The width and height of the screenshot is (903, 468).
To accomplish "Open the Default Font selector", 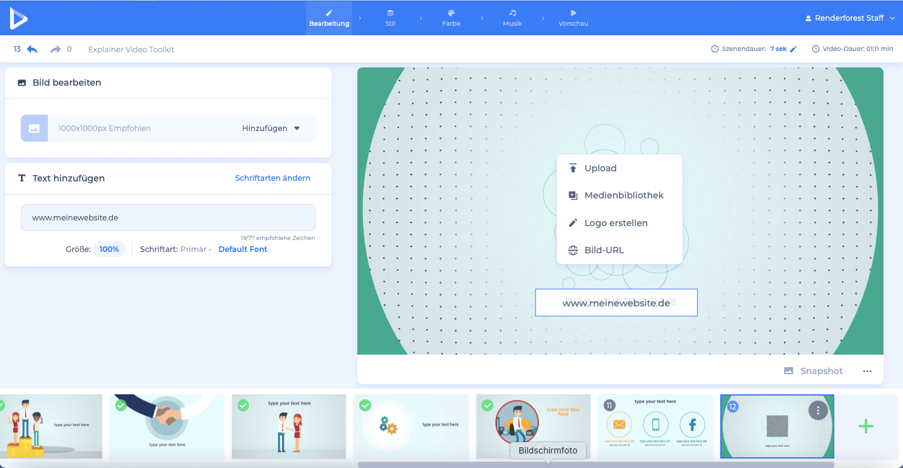I will pos(243,249).
